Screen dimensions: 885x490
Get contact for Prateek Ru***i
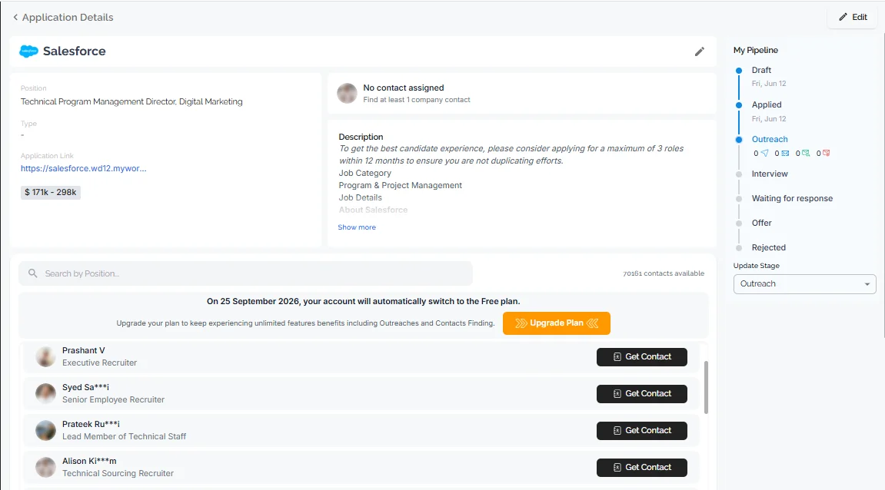(x=642, y=431)
